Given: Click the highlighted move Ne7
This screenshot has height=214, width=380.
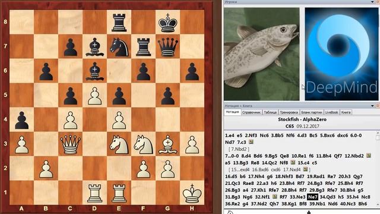Looking at the screenshot, I should (312, 197).
